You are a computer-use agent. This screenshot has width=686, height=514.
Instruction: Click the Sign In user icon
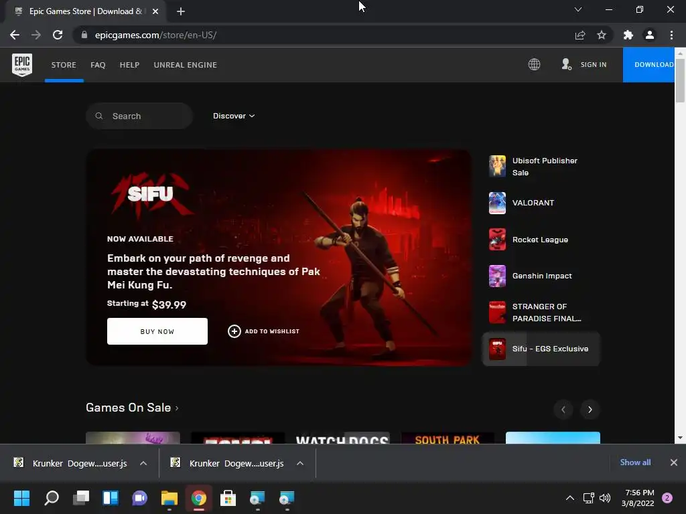(x=567, y=64)
